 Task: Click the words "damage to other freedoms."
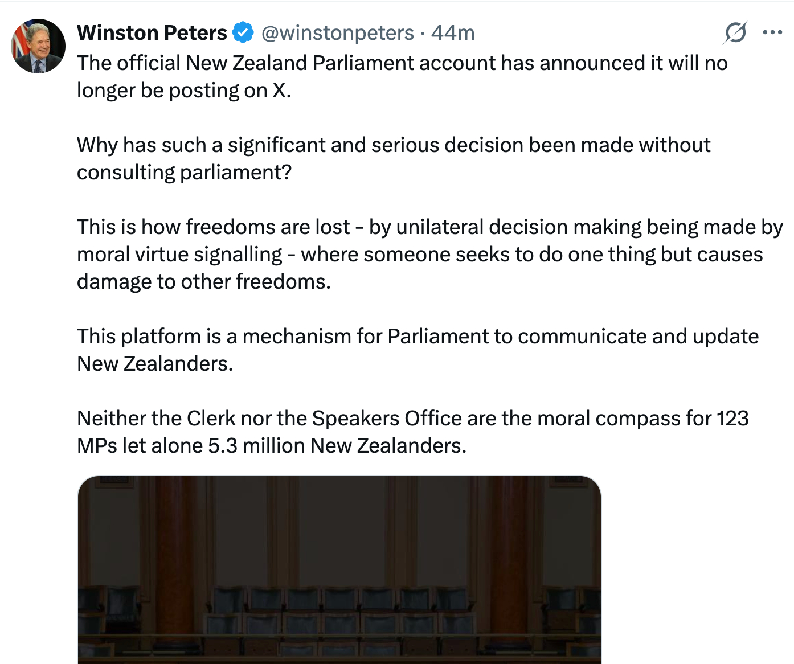[203, 282]
